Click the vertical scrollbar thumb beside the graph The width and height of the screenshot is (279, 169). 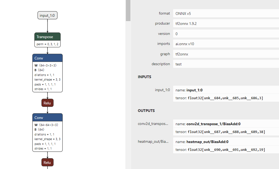(128, 10)
